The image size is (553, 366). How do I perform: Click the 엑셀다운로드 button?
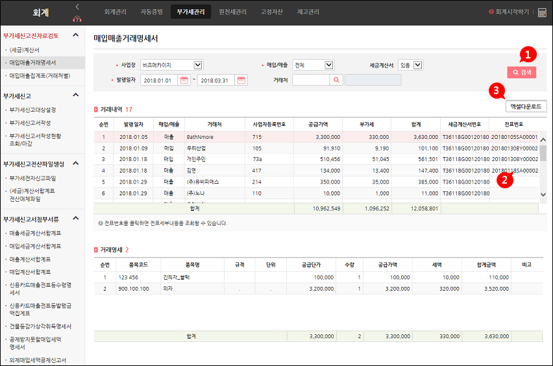526,106
